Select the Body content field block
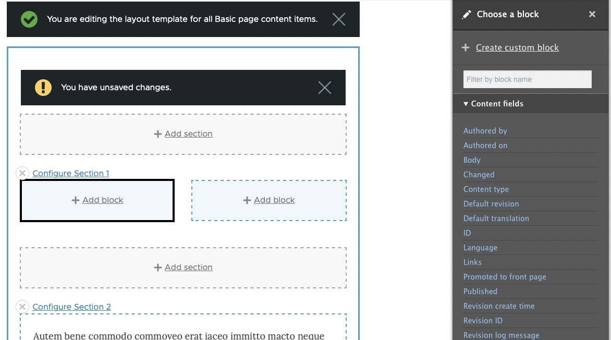Viewport: 611px width, 340px height. click(471, 160)
